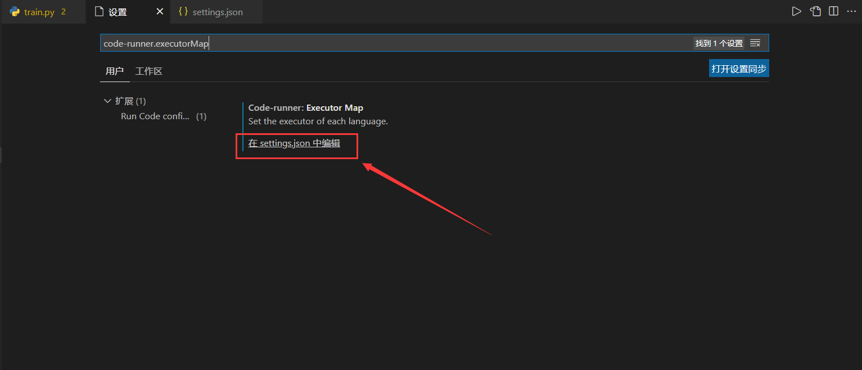Click the Python icon on train.py tab
The width and height of the screenshot is (862, 370).
[14, 11]
